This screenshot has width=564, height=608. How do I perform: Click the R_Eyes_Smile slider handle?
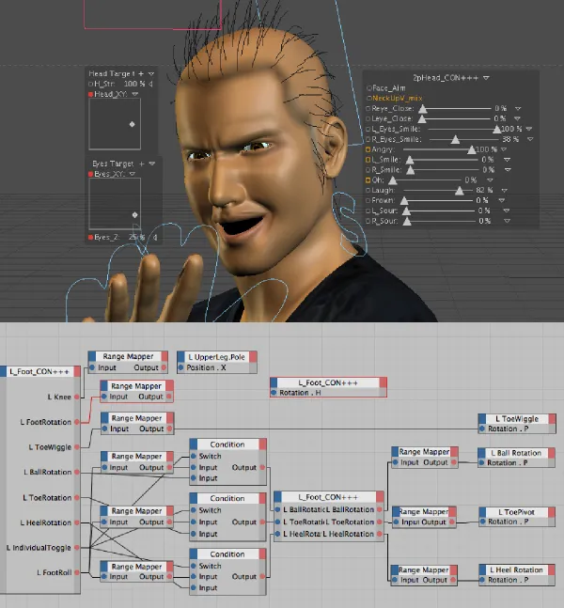(455, 139)
